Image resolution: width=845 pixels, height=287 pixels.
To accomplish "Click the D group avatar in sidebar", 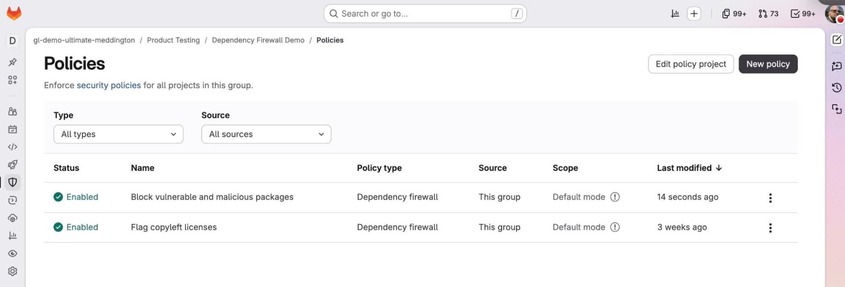I will [x=13, y=41].
